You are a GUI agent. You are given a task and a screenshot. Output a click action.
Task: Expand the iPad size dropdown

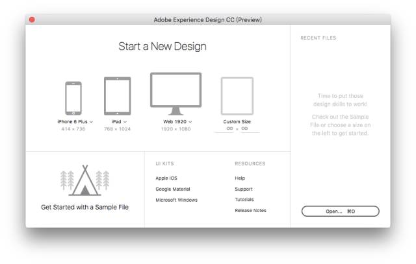[125, 122]
